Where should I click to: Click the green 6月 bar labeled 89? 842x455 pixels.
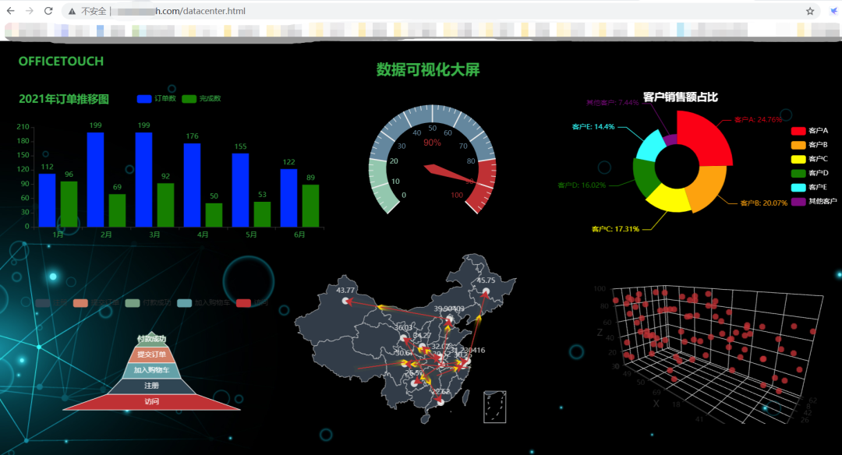(x=310, y=206)
